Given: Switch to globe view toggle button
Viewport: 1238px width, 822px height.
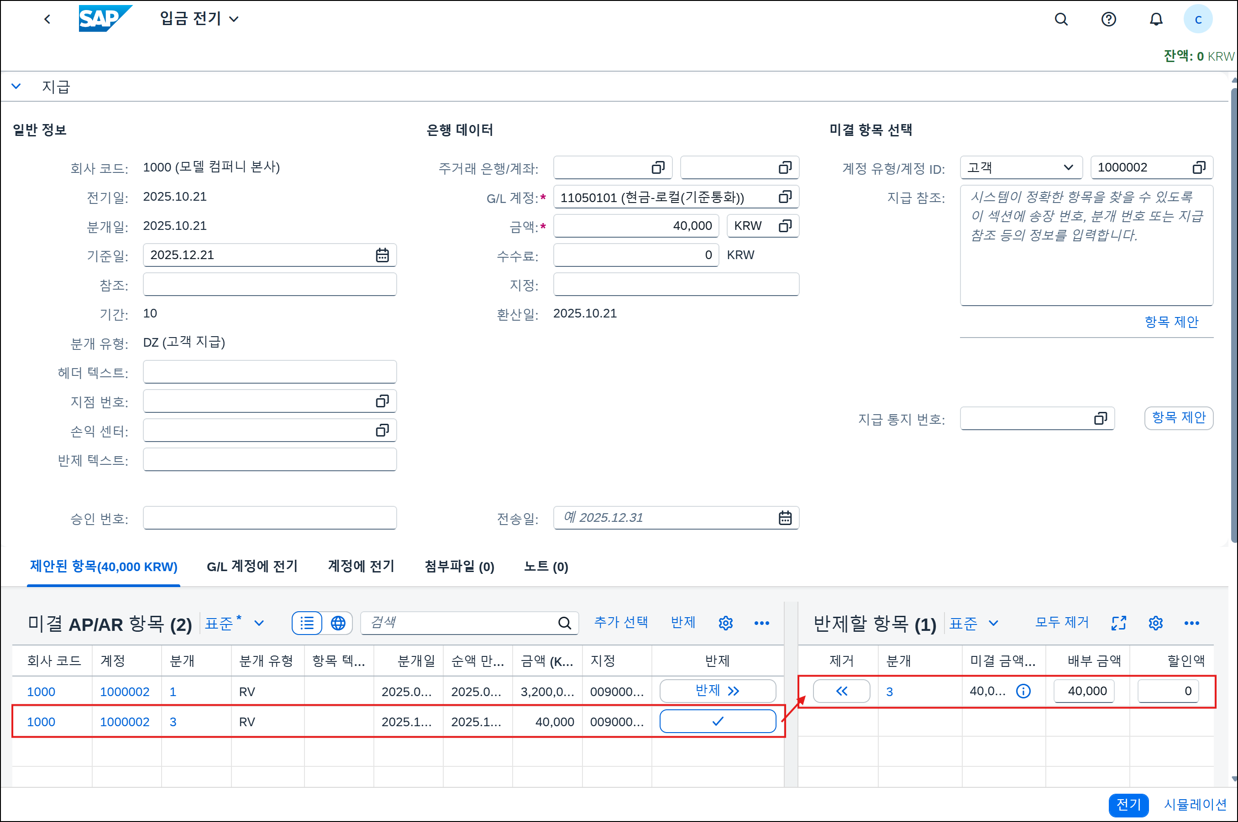Looking at the screenshot, I should [x=338, y=623].
